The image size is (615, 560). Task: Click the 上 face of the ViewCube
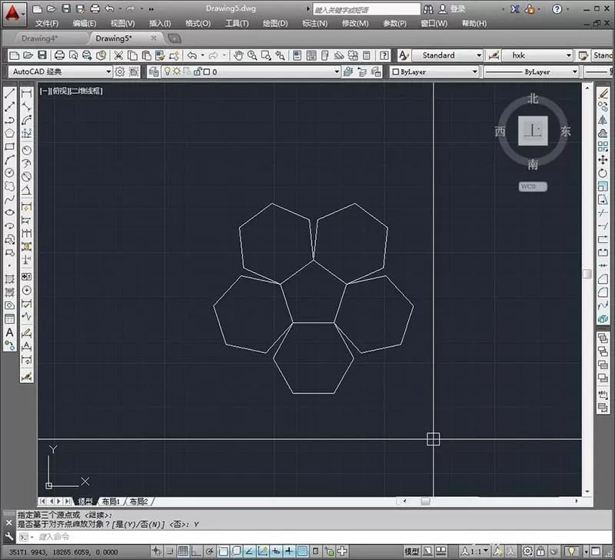click(533, 131)
